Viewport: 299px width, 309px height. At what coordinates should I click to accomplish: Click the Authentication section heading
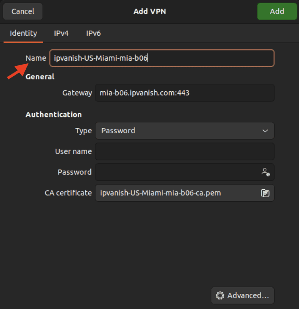[54, 115]
